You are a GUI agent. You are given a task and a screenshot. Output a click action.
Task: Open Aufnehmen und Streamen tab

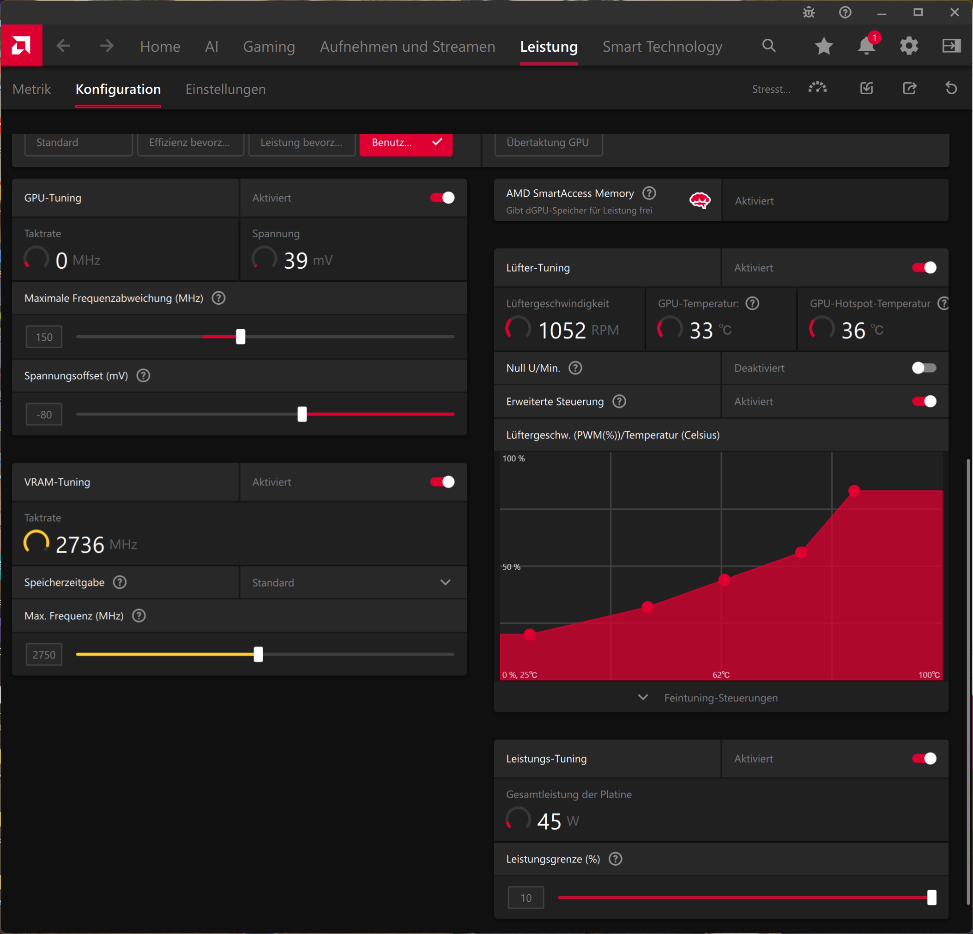407,46
